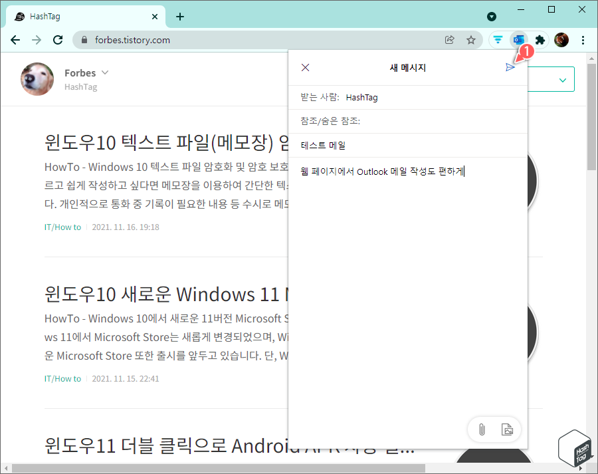Open Chrome's three-dot menu
598x474 pixels.
[x=583, y=40]
